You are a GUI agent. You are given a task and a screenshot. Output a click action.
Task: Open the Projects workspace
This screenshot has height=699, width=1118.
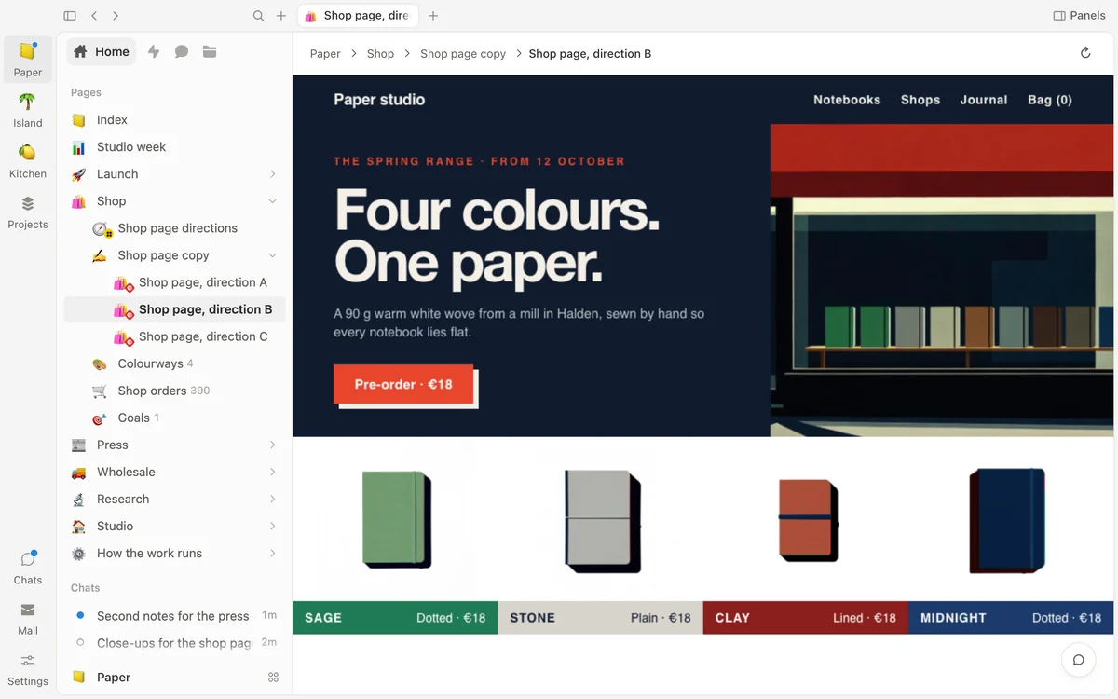[28, 212]
